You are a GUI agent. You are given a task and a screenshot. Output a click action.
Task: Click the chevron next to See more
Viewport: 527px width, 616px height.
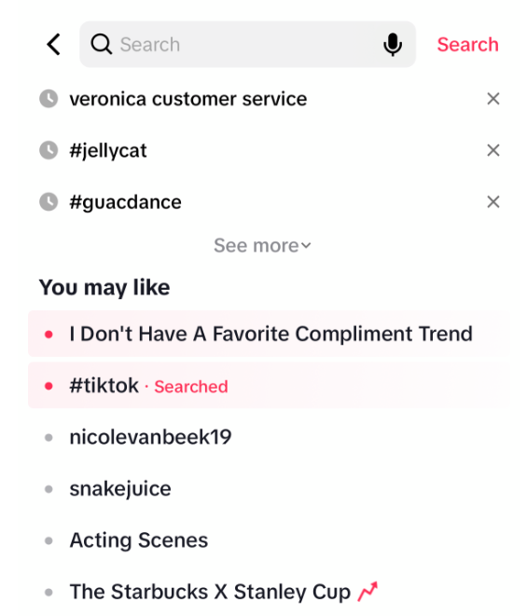(306, 246)
